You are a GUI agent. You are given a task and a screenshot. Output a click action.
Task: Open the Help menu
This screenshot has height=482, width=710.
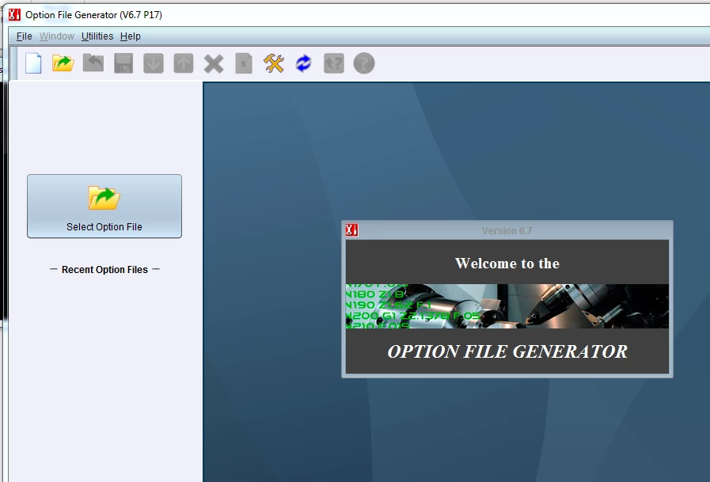pyautogui.click(x=131, y=36)
